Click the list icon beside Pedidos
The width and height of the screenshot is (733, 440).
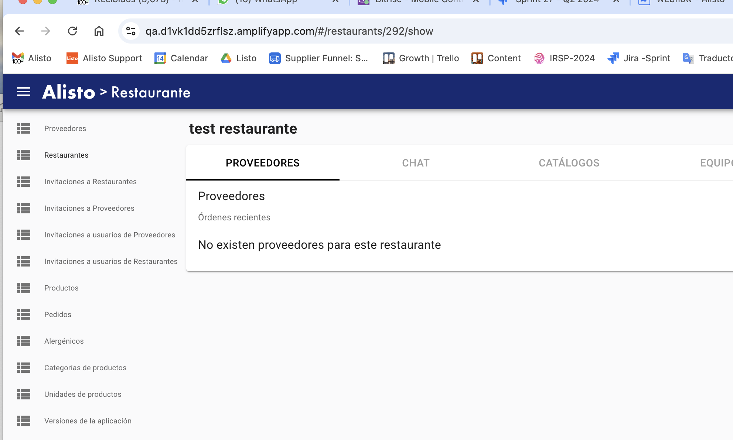click(x=24, y=314)
